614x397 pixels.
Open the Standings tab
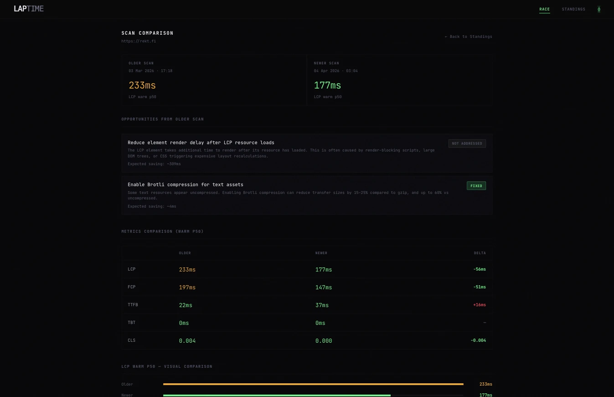click(573, 9)
